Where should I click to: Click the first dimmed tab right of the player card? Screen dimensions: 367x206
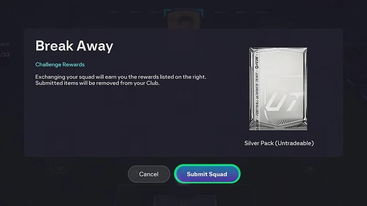pos(221,12)
